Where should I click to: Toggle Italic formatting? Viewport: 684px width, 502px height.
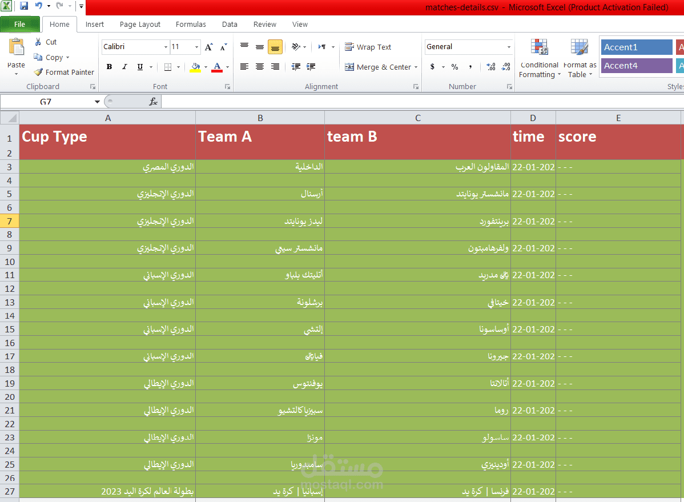pos(124,67)
